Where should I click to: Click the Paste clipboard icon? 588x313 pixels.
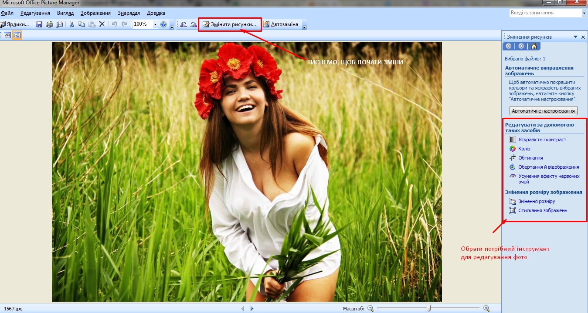click(x=92, y=24)
